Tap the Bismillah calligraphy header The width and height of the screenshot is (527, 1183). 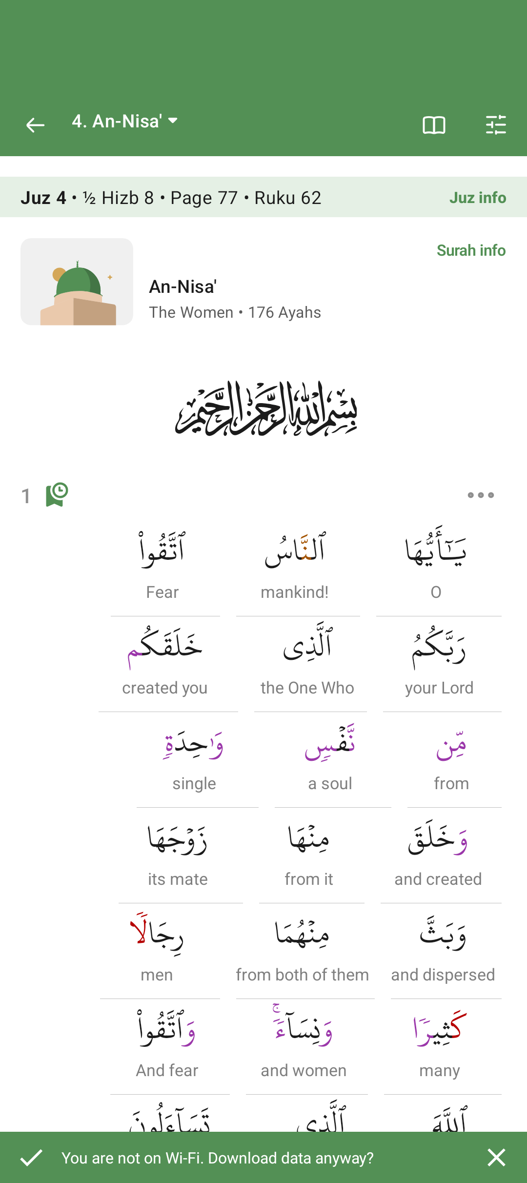(x=265, y=409)
